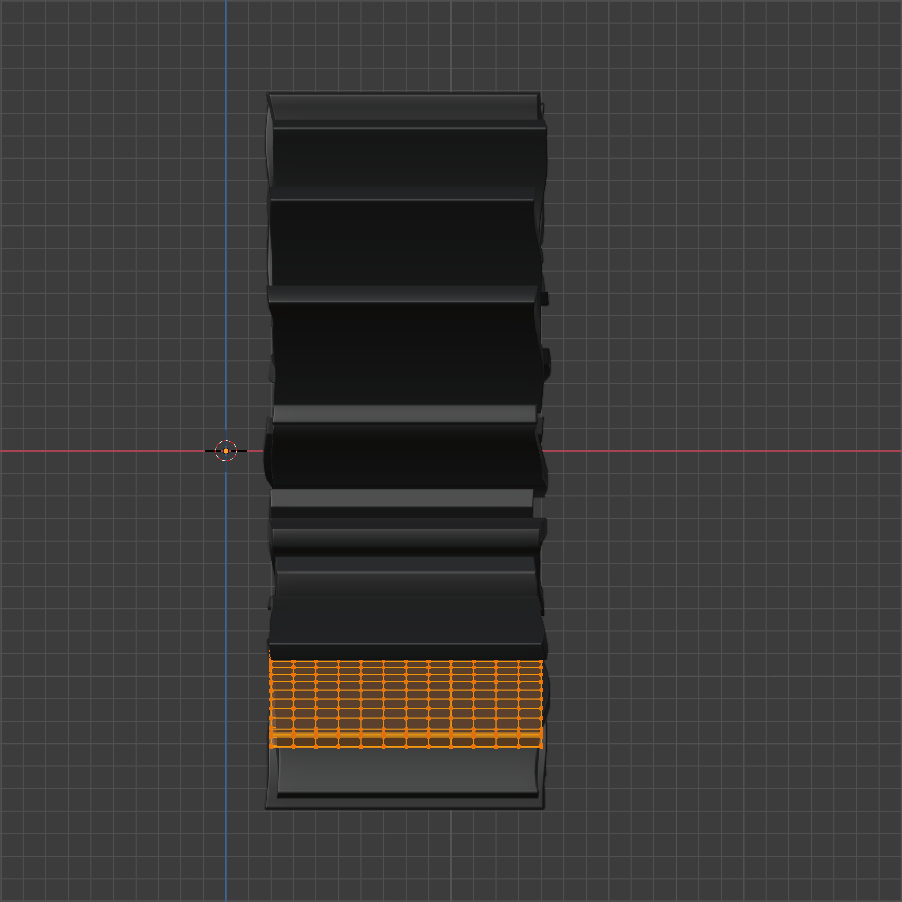
Task: Click the bottom edge of the whole model
Action: tap(405, 808)
